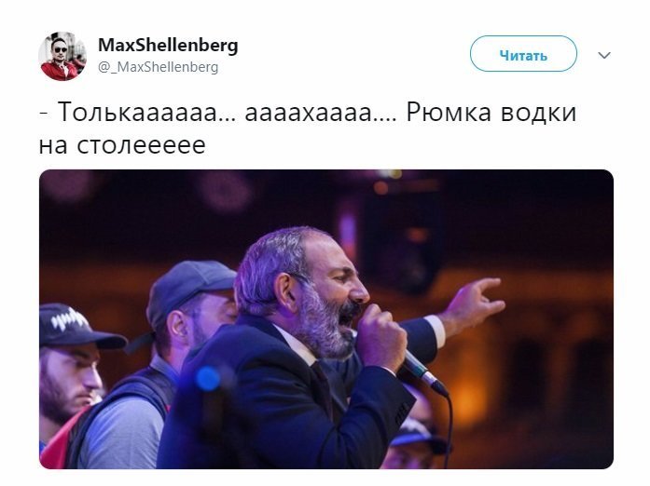Click the second text line на столеееее
This screenshot has height=486, width=650.
(122, 145)
